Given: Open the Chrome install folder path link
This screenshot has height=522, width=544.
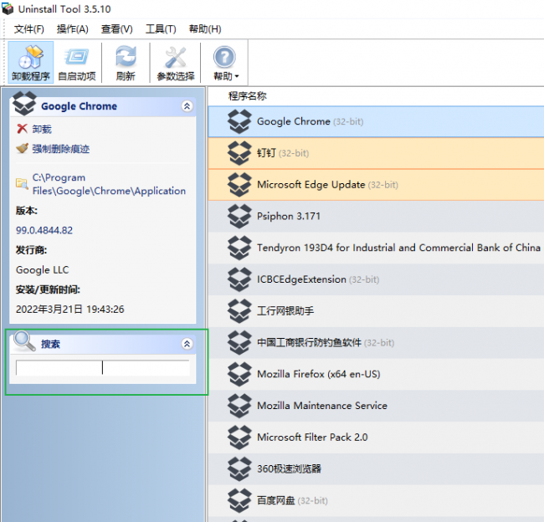Looking at the screenshot, I should point(109,184).
